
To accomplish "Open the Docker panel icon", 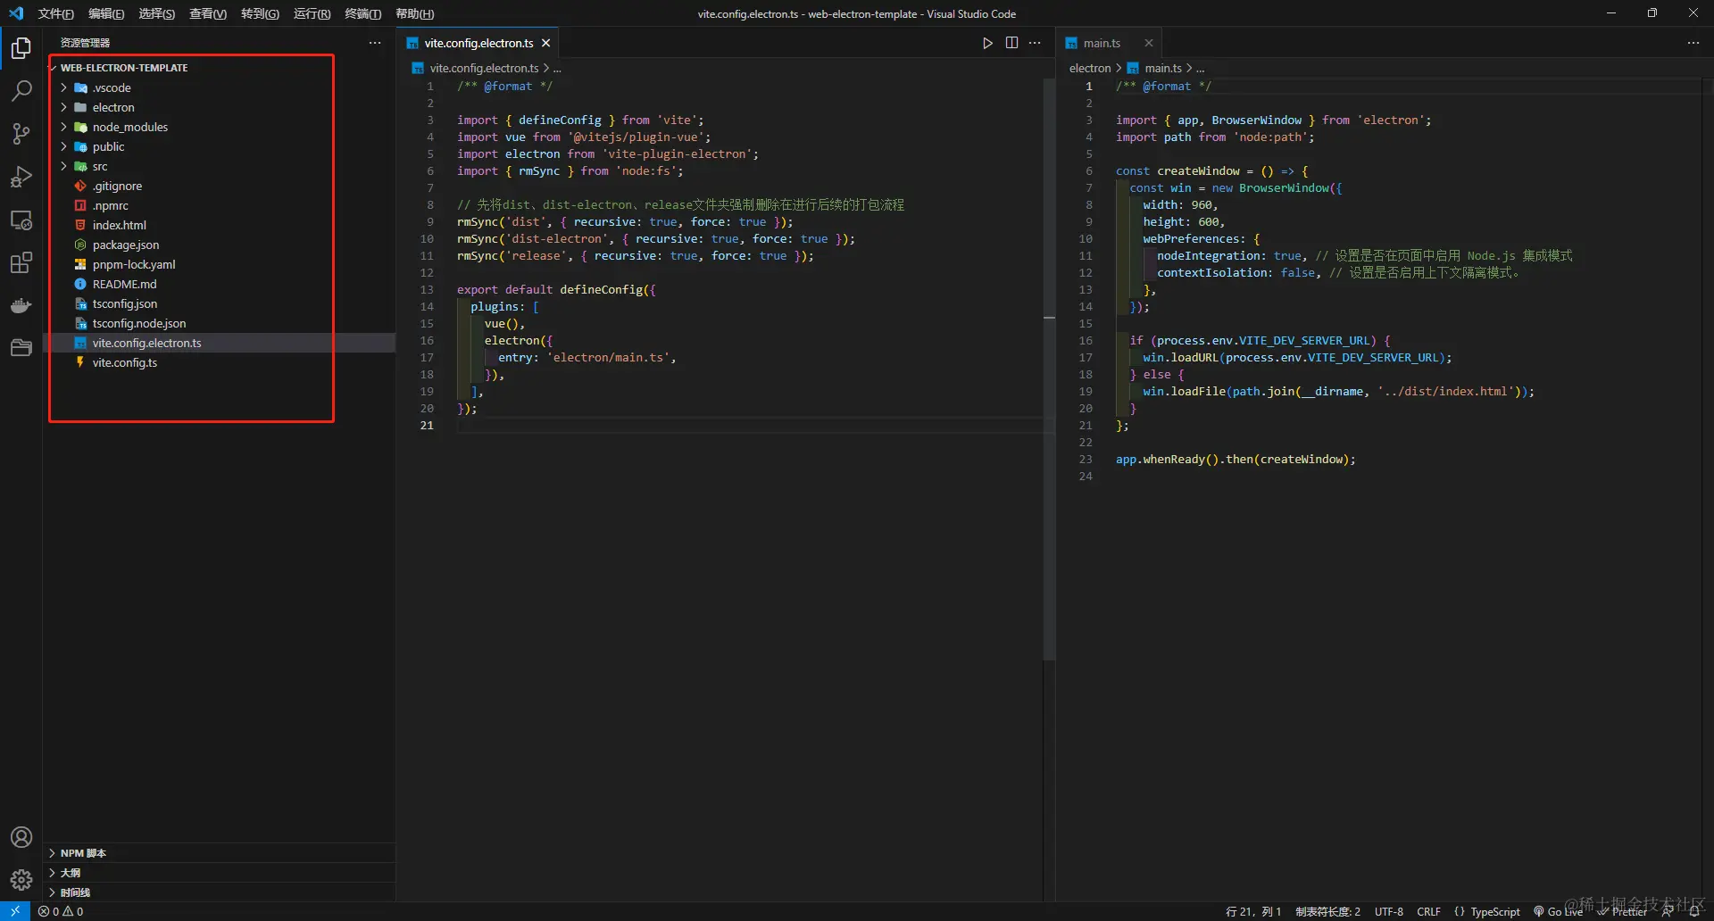I will tap(21, 305).
